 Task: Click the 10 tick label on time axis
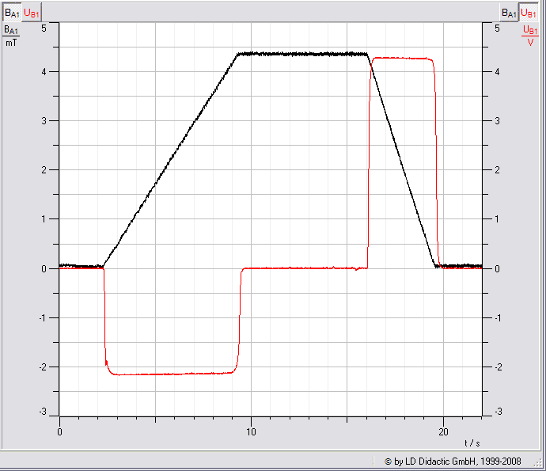pos(251,431)
